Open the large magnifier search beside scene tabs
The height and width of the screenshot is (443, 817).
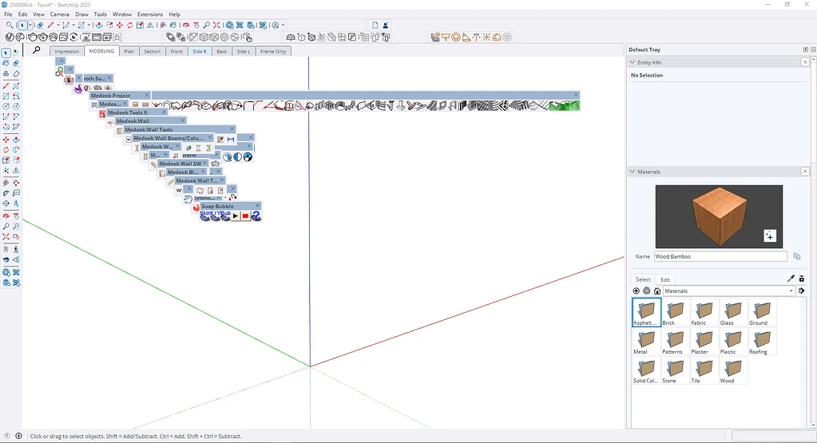pos(37,50)
